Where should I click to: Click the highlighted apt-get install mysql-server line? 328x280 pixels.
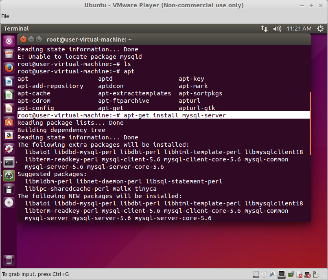(164, 115)
